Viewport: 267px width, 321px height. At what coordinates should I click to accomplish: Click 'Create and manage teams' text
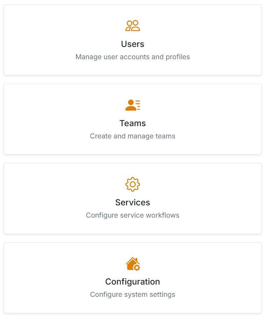133,136
